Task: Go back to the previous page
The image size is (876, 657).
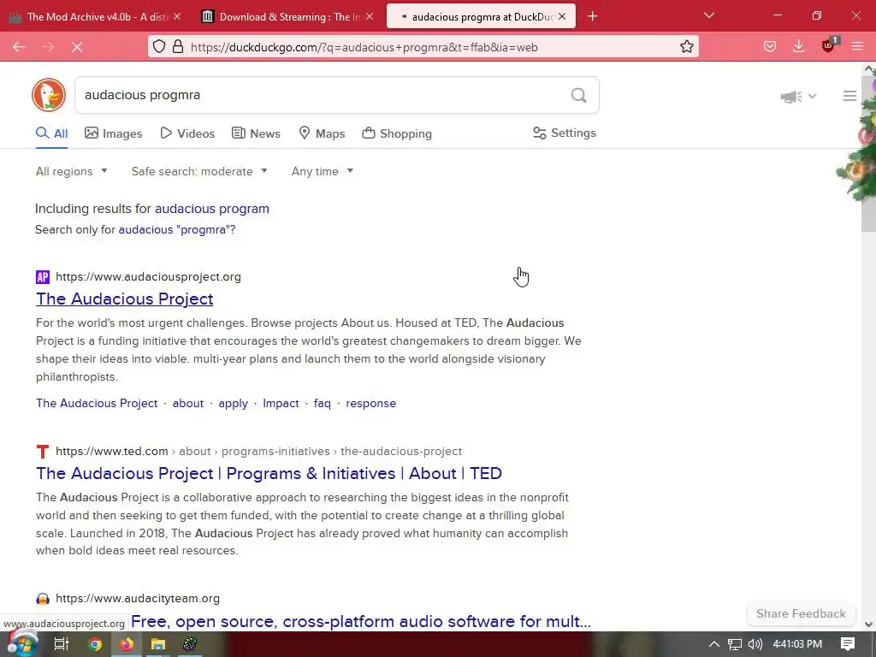Action: click(19, 47)
